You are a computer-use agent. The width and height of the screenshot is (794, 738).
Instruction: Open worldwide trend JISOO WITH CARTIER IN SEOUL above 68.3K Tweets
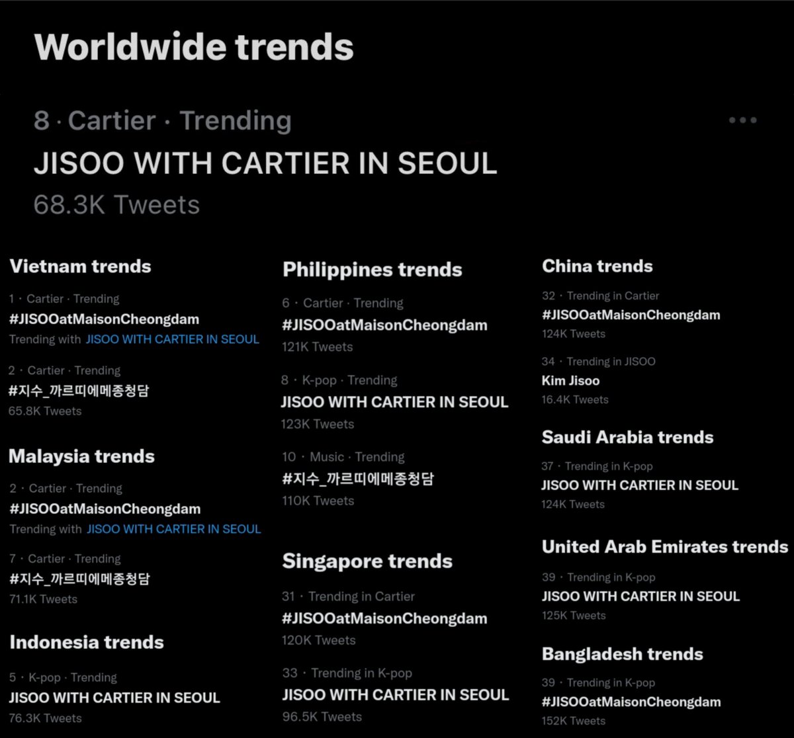click(265, 163)
